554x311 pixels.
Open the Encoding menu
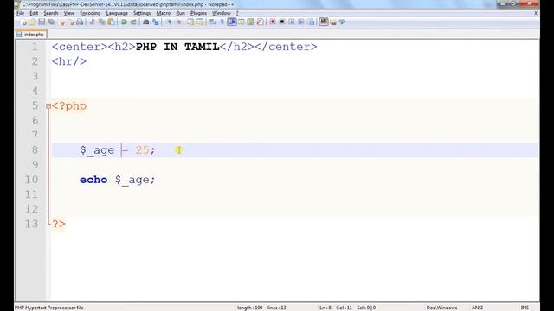(x=90, y=13)
